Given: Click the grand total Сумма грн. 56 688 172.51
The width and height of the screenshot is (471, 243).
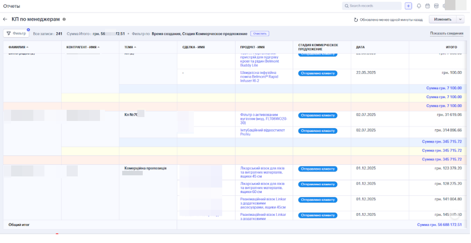Looking at the screenshot, I should 439,225.
